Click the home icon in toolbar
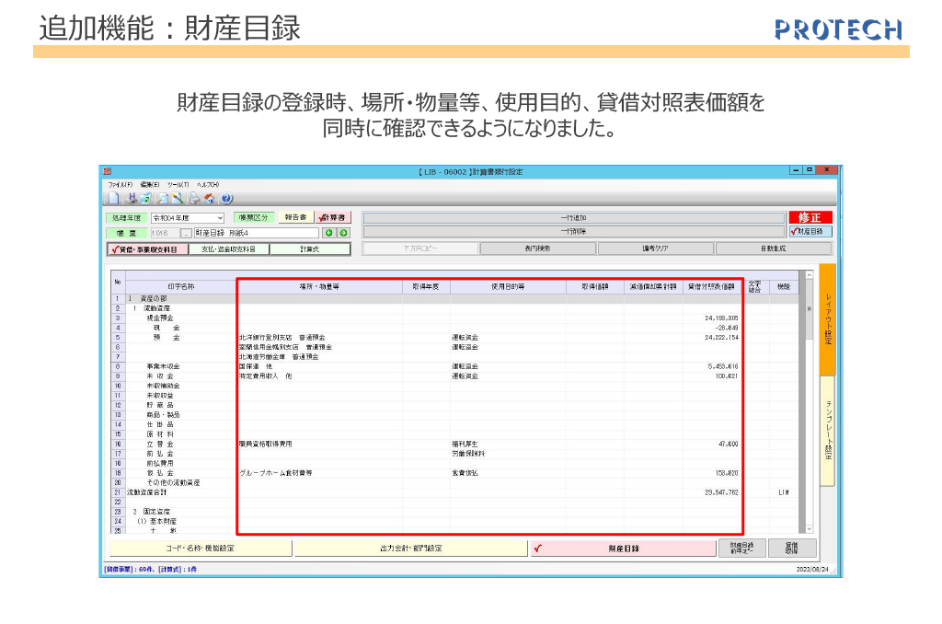 pos(210,198)
